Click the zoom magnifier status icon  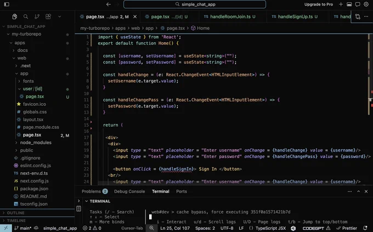click(151, 228)
